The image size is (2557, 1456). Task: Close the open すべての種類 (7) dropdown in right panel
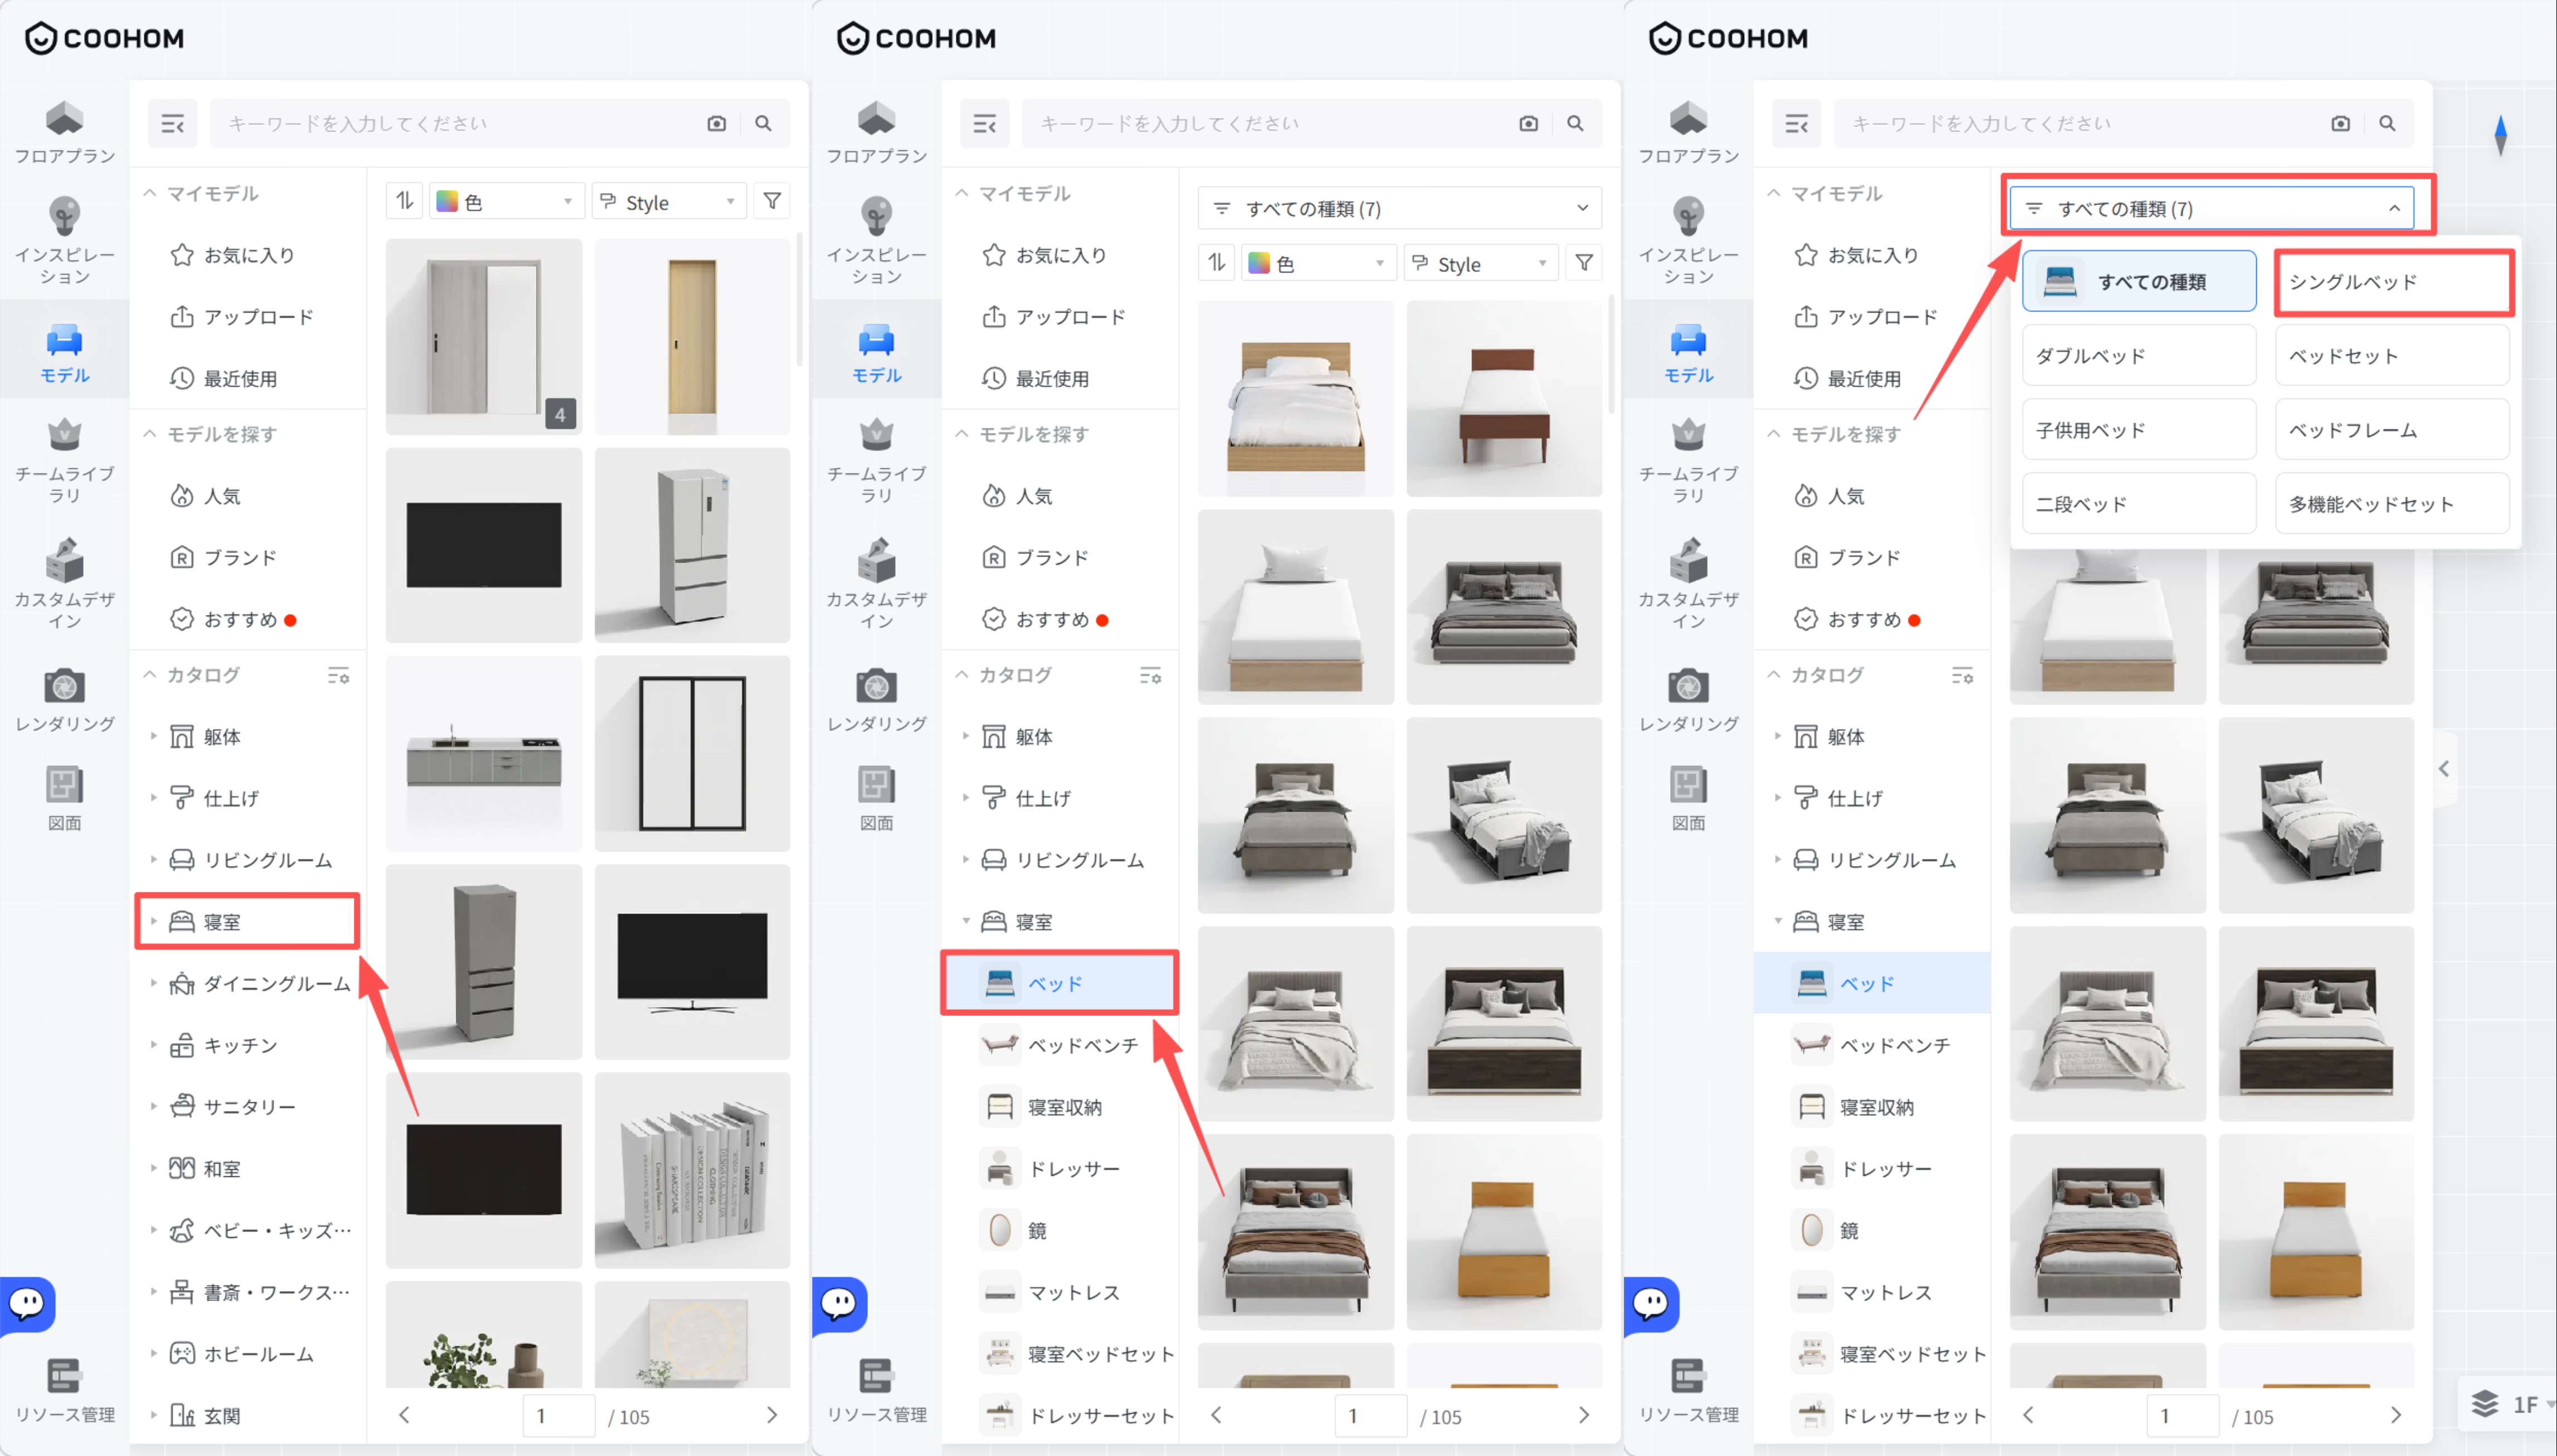pos(2212,208)
